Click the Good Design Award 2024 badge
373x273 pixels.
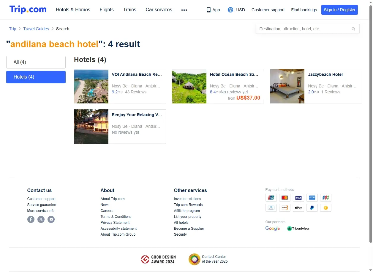click(x=158, y=259)
